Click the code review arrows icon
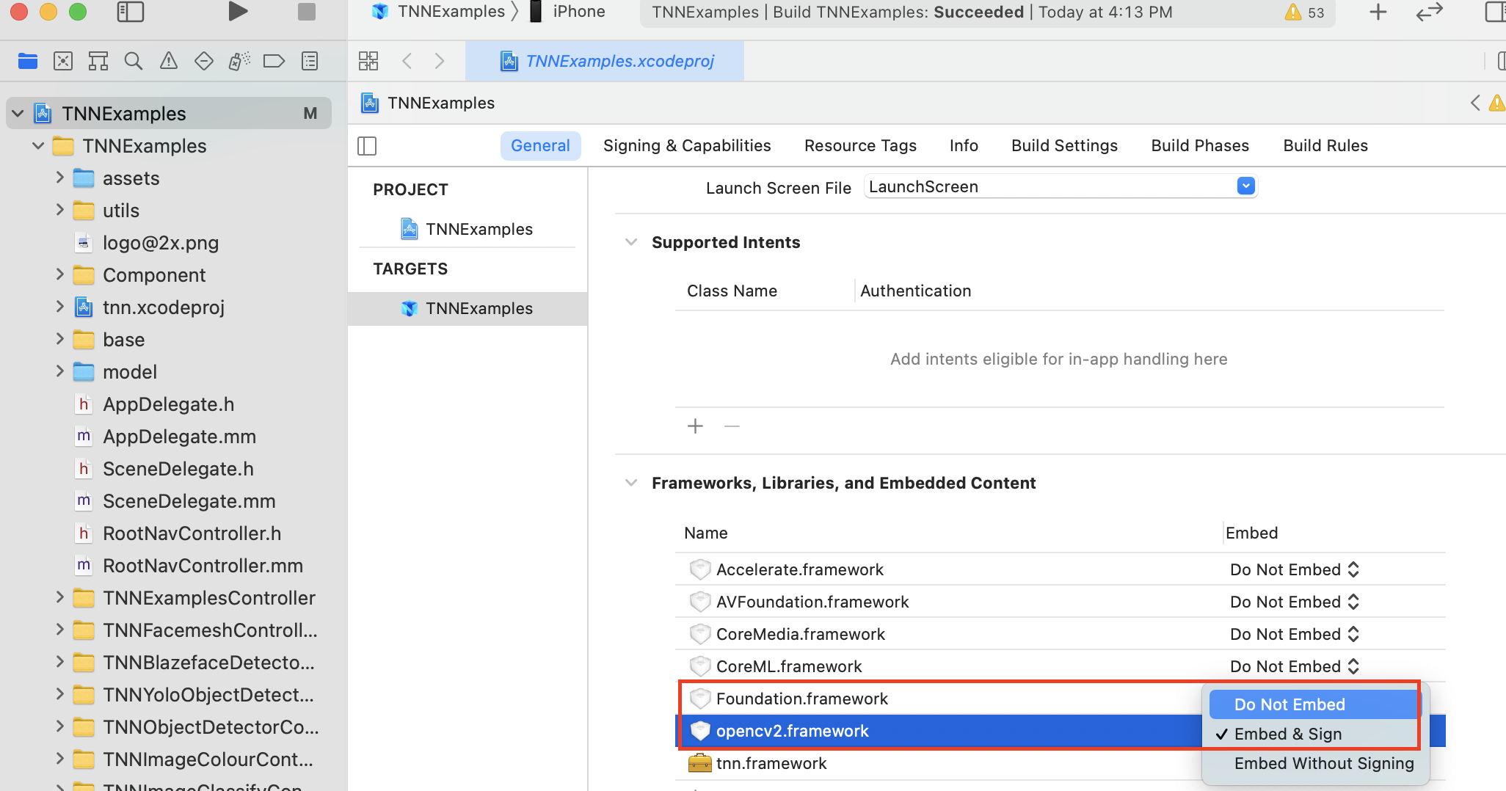The width and height of the screenshot is (1506, 791). (1429, 12)
